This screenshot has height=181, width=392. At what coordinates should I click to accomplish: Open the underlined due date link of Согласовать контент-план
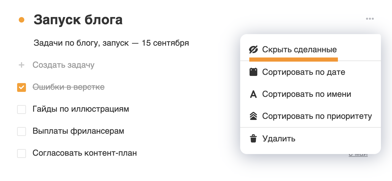point(358,154)
